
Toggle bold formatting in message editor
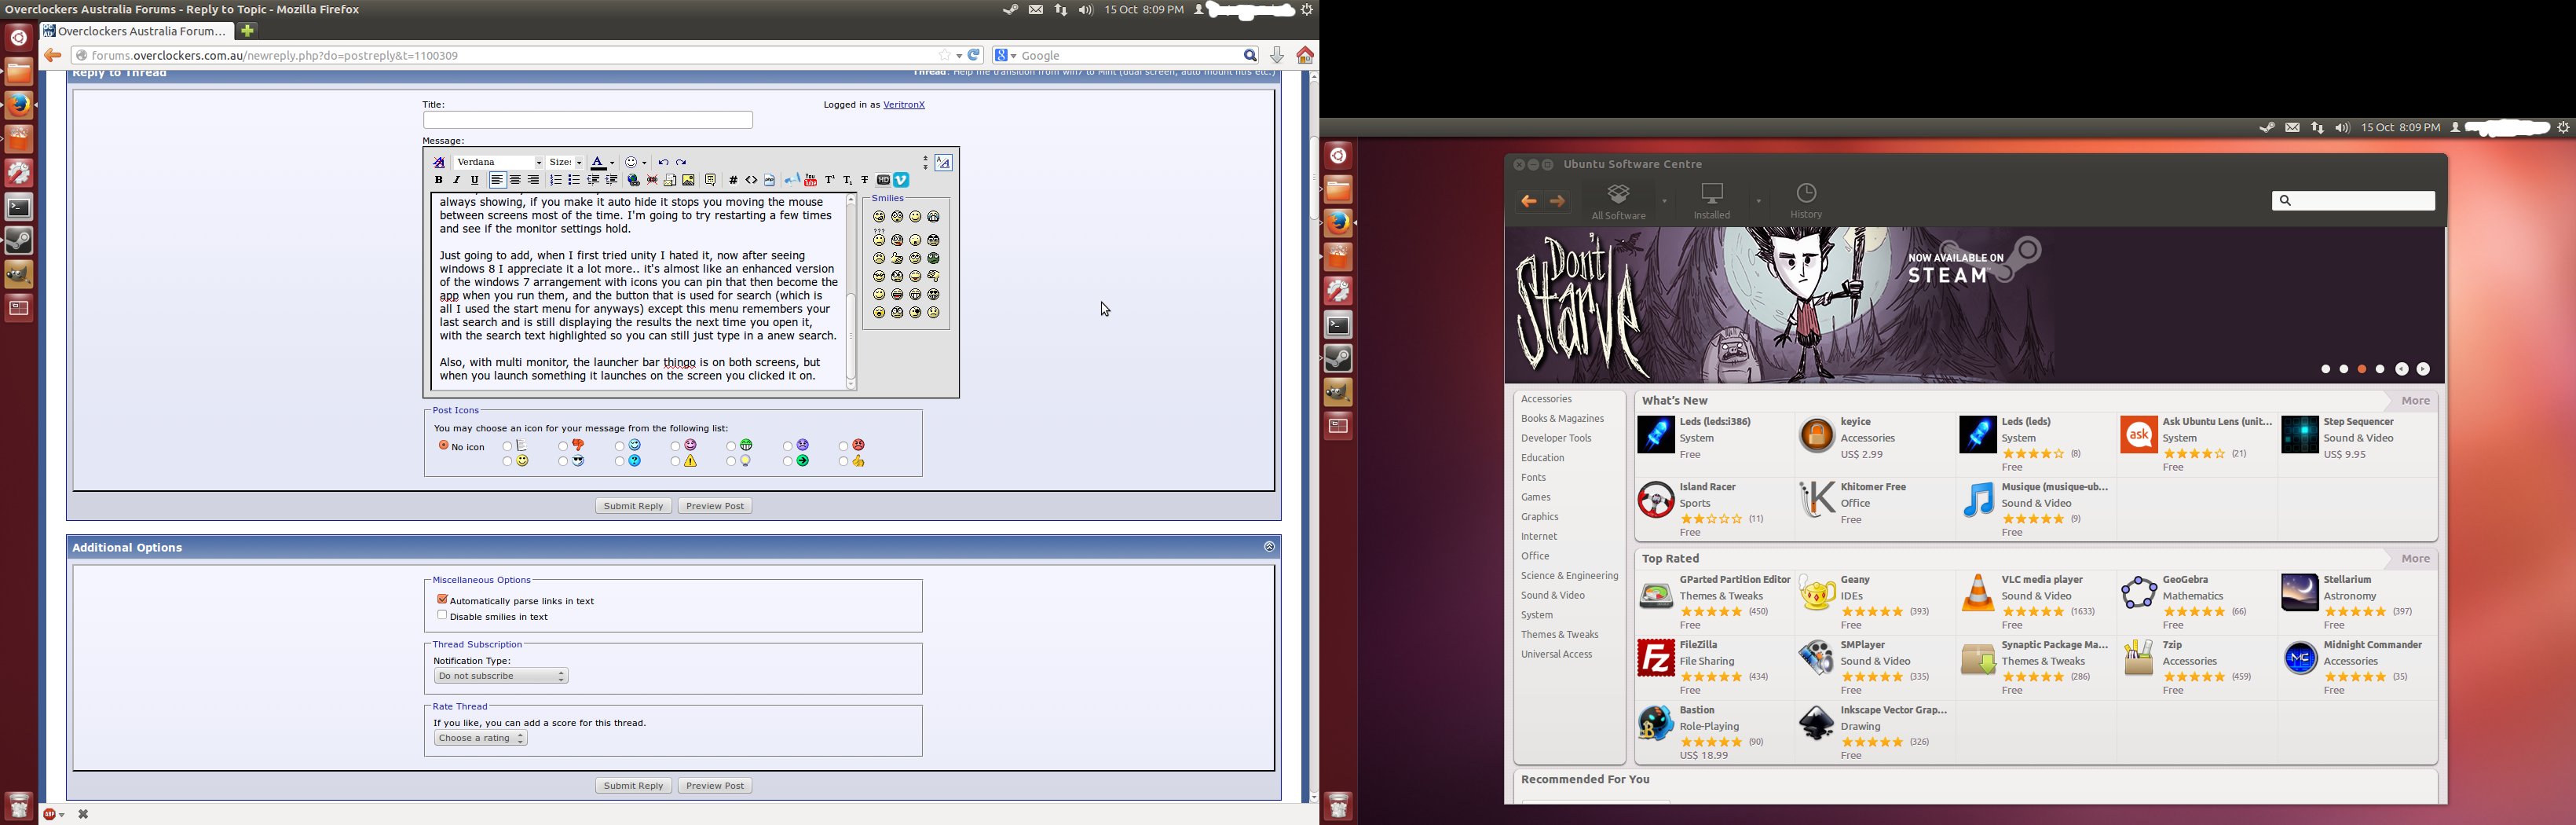coord(439,180)
